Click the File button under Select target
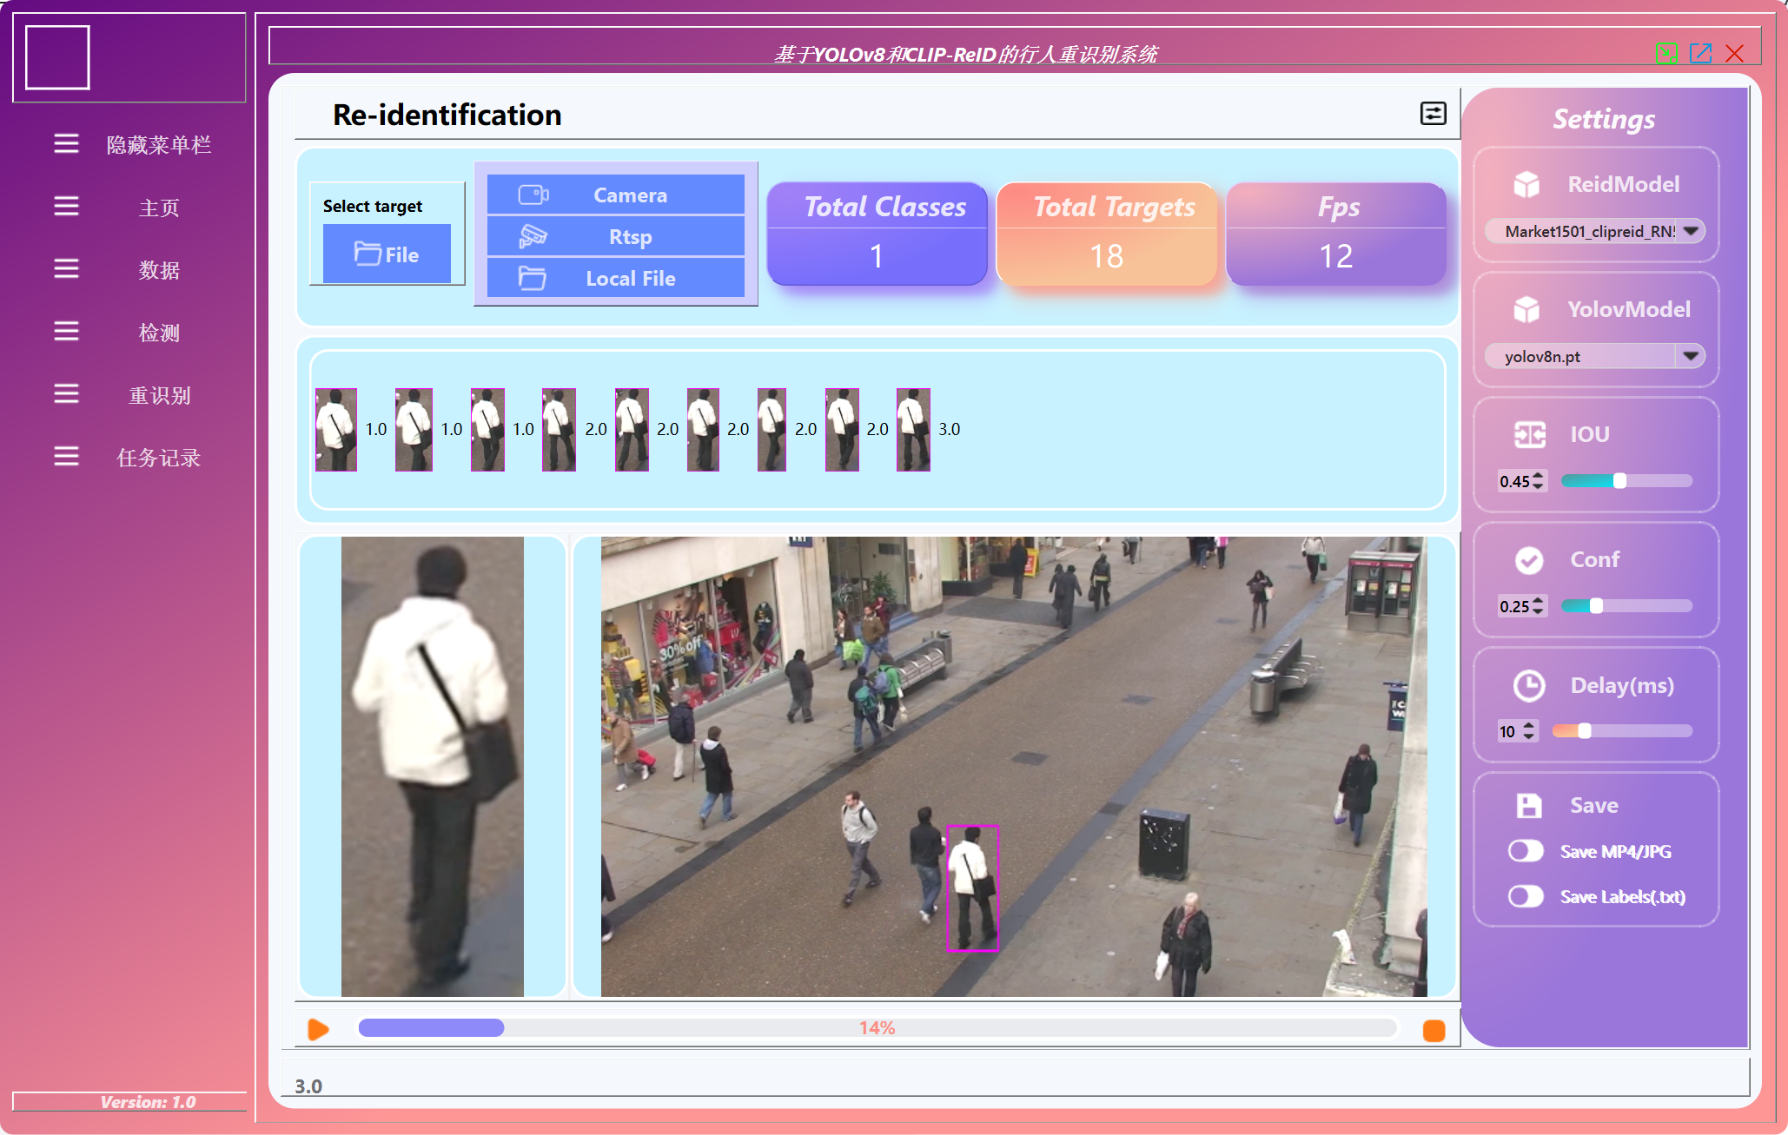1788x1135 pixels. click(387, 254)
